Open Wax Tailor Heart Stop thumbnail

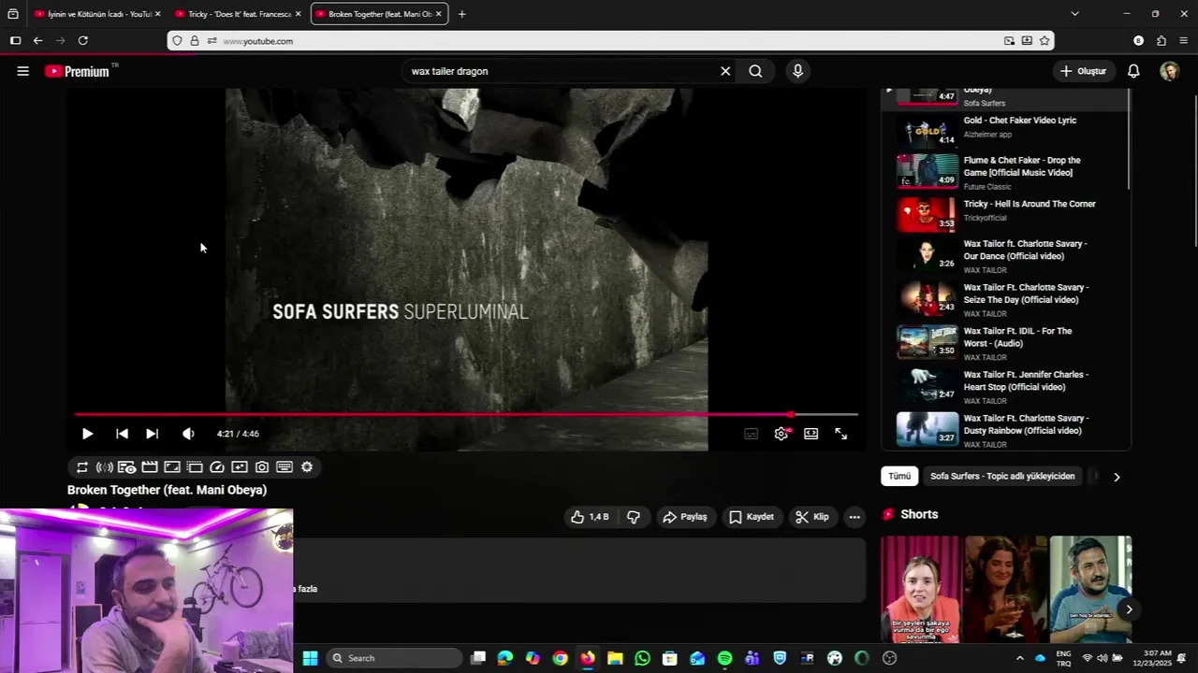click(928, 384)
